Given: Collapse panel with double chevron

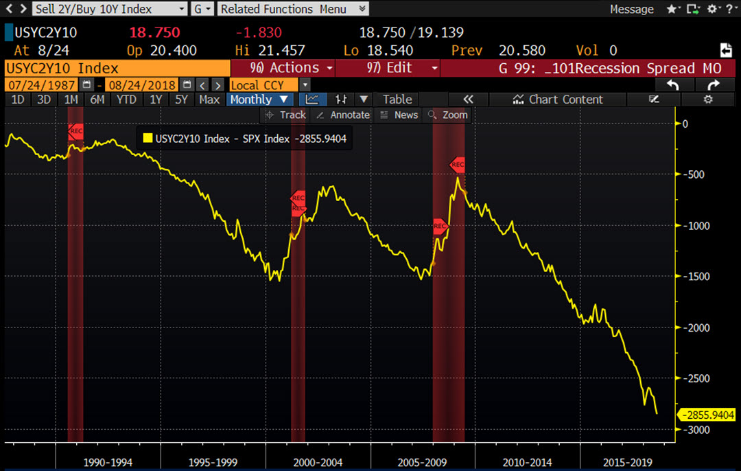Looking at the screenshot, I should tap(468, 100).
